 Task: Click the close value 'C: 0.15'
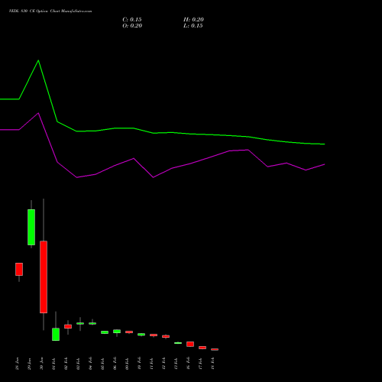point(132,20)
